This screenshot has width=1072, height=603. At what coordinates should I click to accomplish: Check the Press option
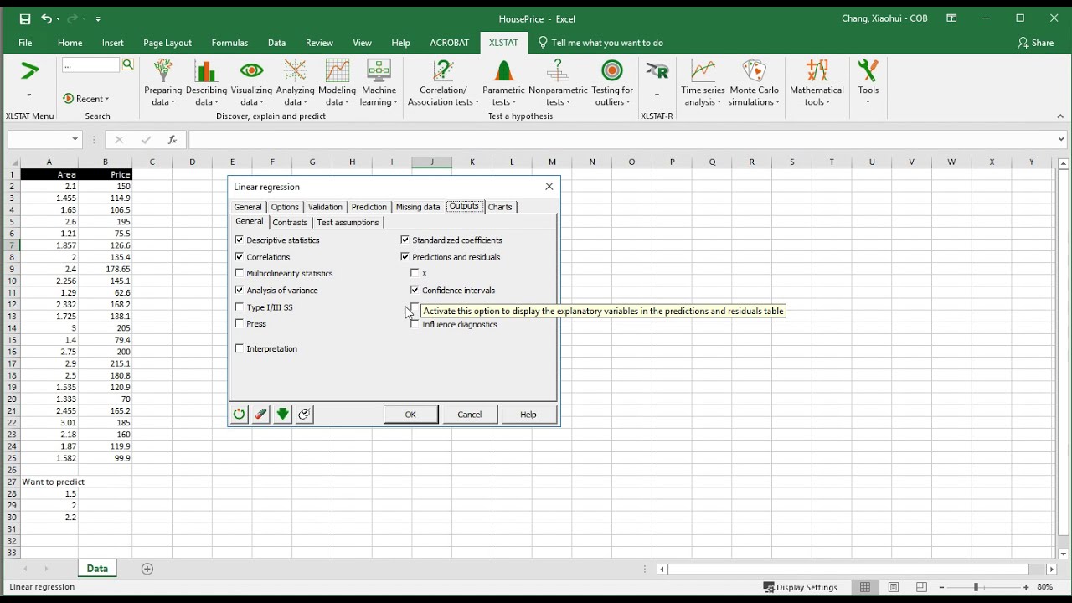(240, 323)
